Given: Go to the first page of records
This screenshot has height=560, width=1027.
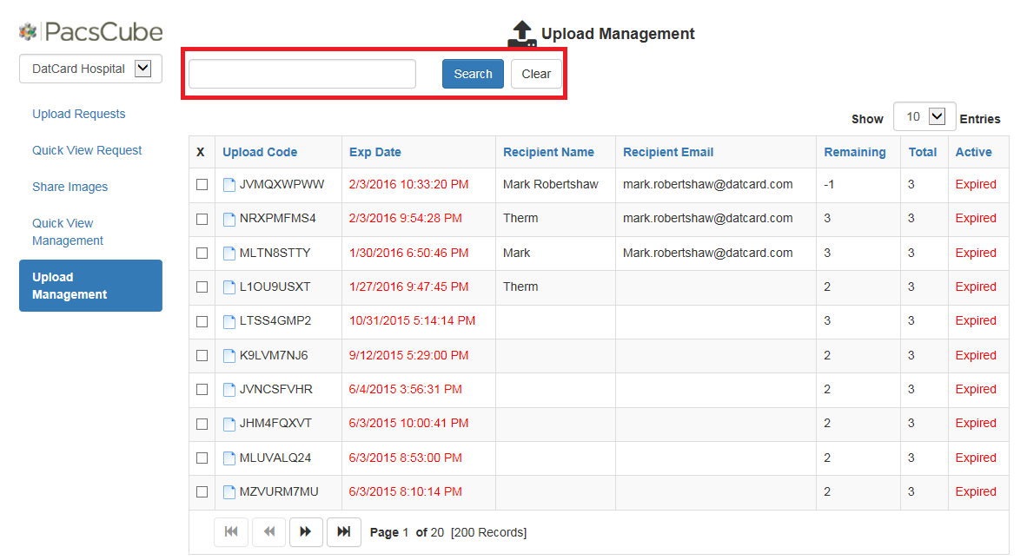Looking at the screenshot, I should click(x=231, y=532).
